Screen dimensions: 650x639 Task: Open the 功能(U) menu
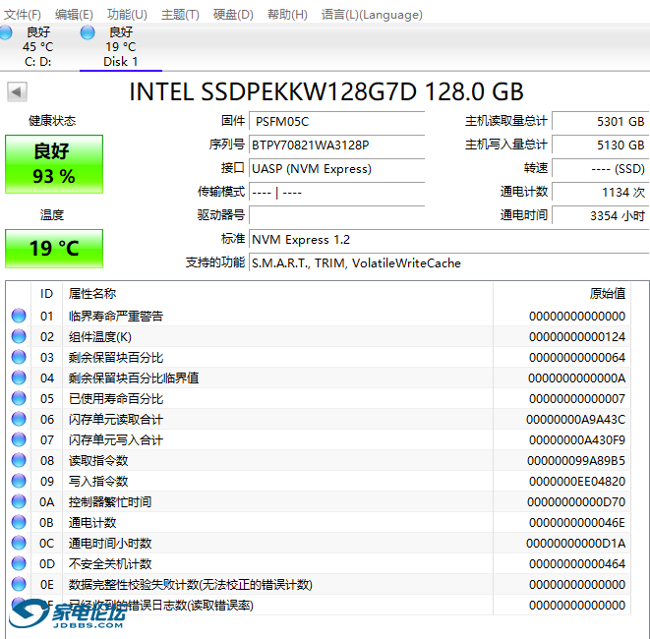click(127, 15)
